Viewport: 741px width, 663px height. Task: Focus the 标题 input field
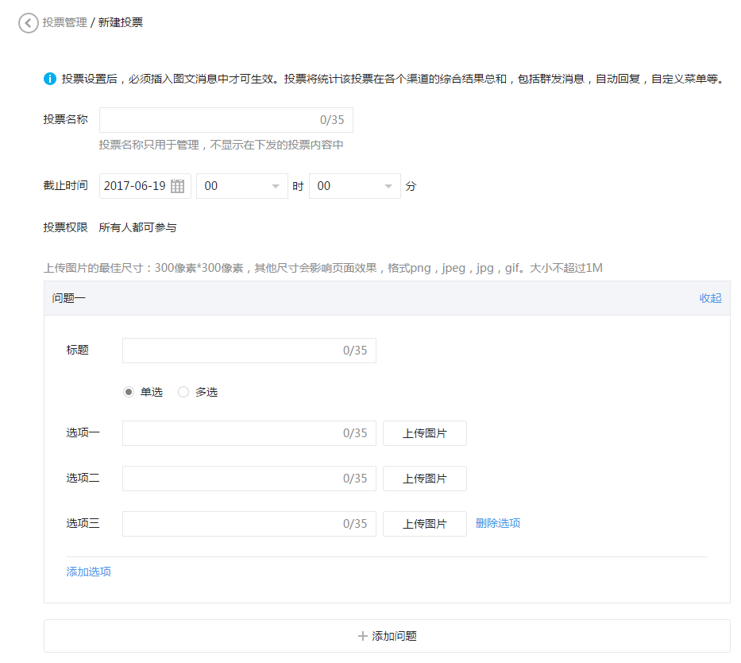231,351
